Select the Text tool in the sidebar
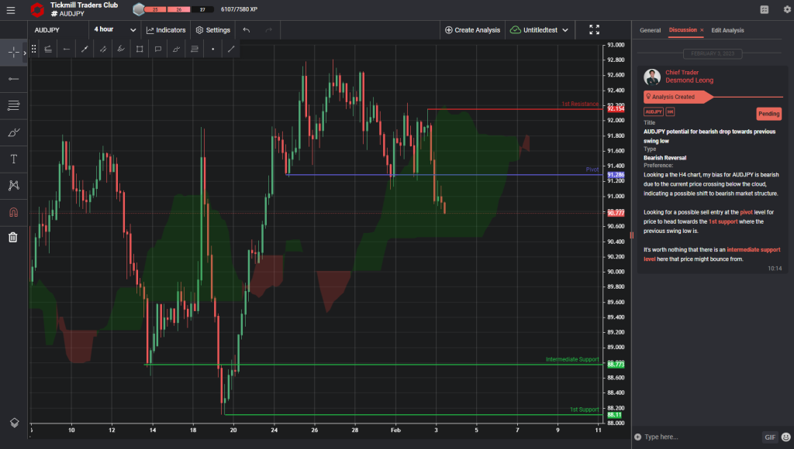This screenshot has width=794, height=449. coord(12,158)
